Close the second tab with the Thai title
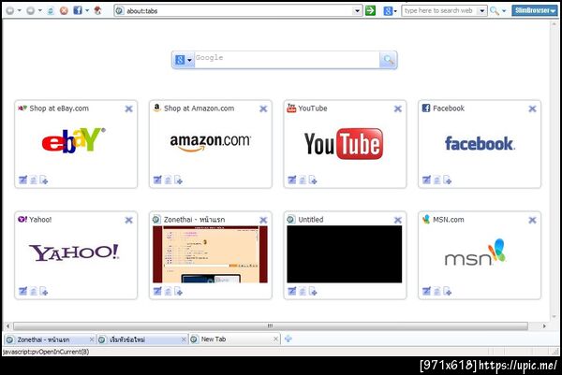This screenshot has width=562, height=375. point(184,339)
